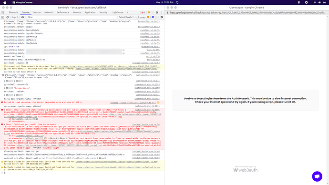This screenshot has height=185, width=329.
Task: Select the 'Verifier: reflekt' log row
Action: click(x=82, y=92)
